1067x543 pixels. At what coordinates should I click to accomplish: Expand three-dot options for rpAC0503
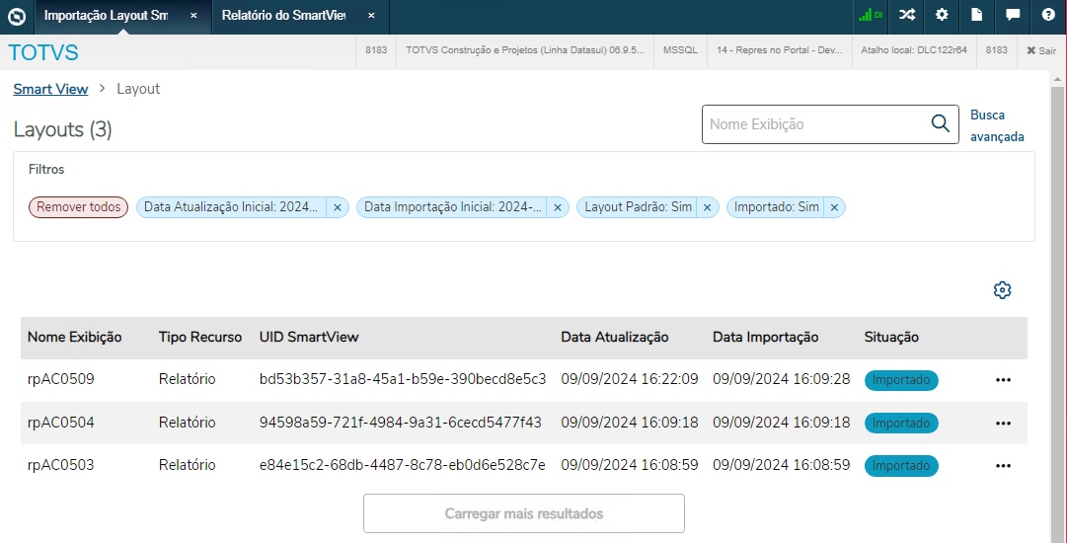pos(1003,465)
